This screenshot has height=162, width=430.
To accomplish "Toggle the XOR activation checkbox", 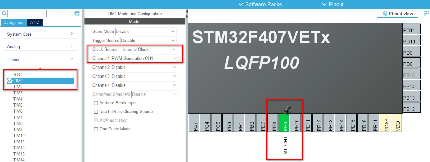I will tap(96, 120).
